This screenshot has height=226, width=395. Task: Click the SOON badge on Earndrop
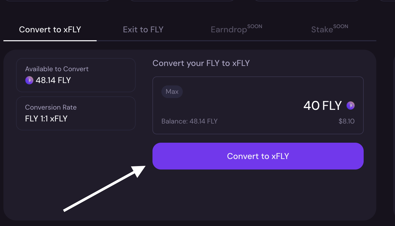tap(255, 27)
